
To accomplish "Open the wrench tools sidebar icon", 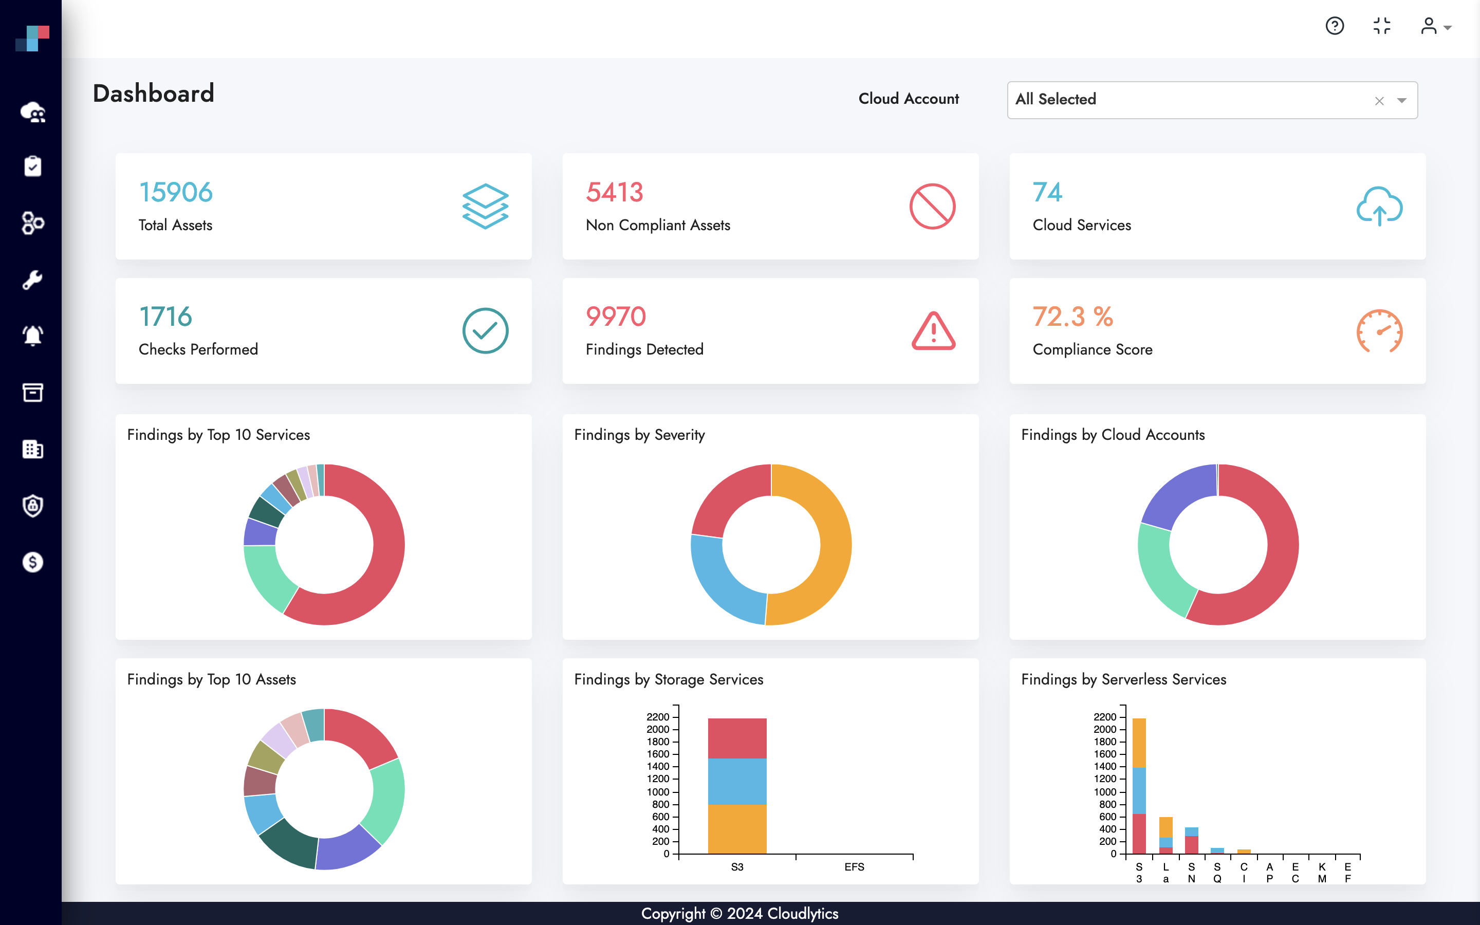I will (x=32, y=280).
